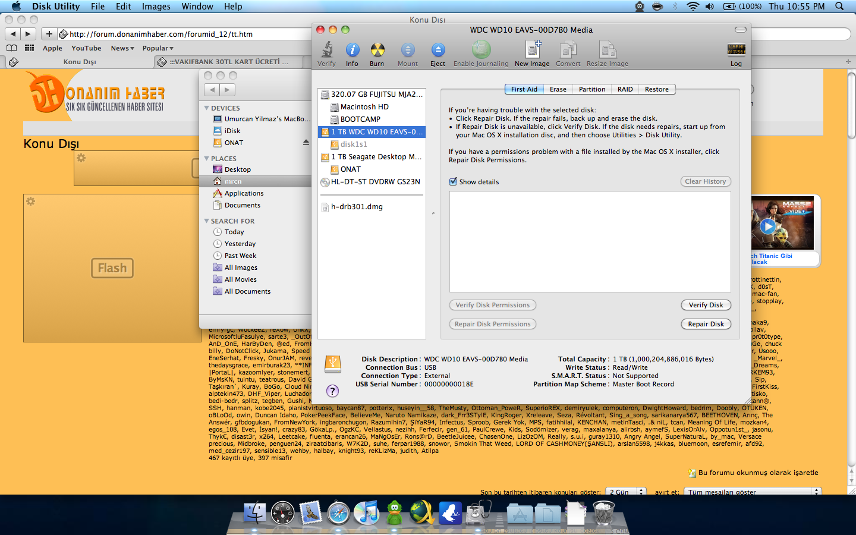
Task: Toggle the Show details checkbox
Action: point(453,181)
